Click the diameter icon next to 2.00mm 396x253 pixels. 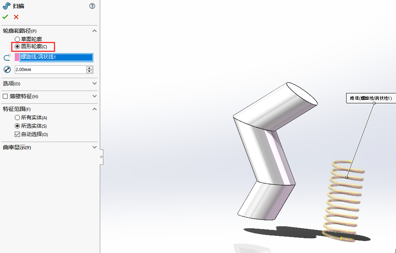tap(7, 69)
